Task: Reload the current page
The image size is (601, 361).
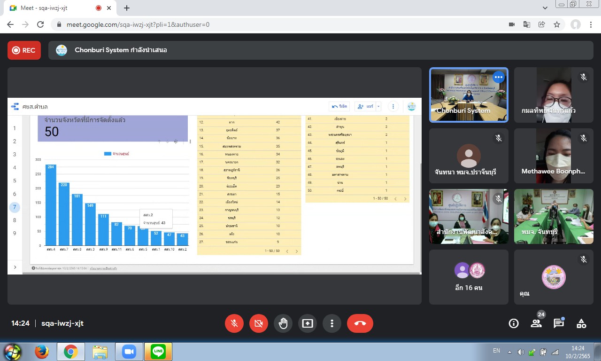Action: point(40,24)
